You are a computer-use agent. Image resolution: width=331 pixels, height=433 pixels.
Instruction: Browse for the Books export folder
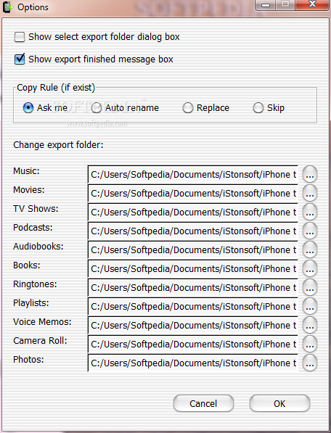point(310,268)
